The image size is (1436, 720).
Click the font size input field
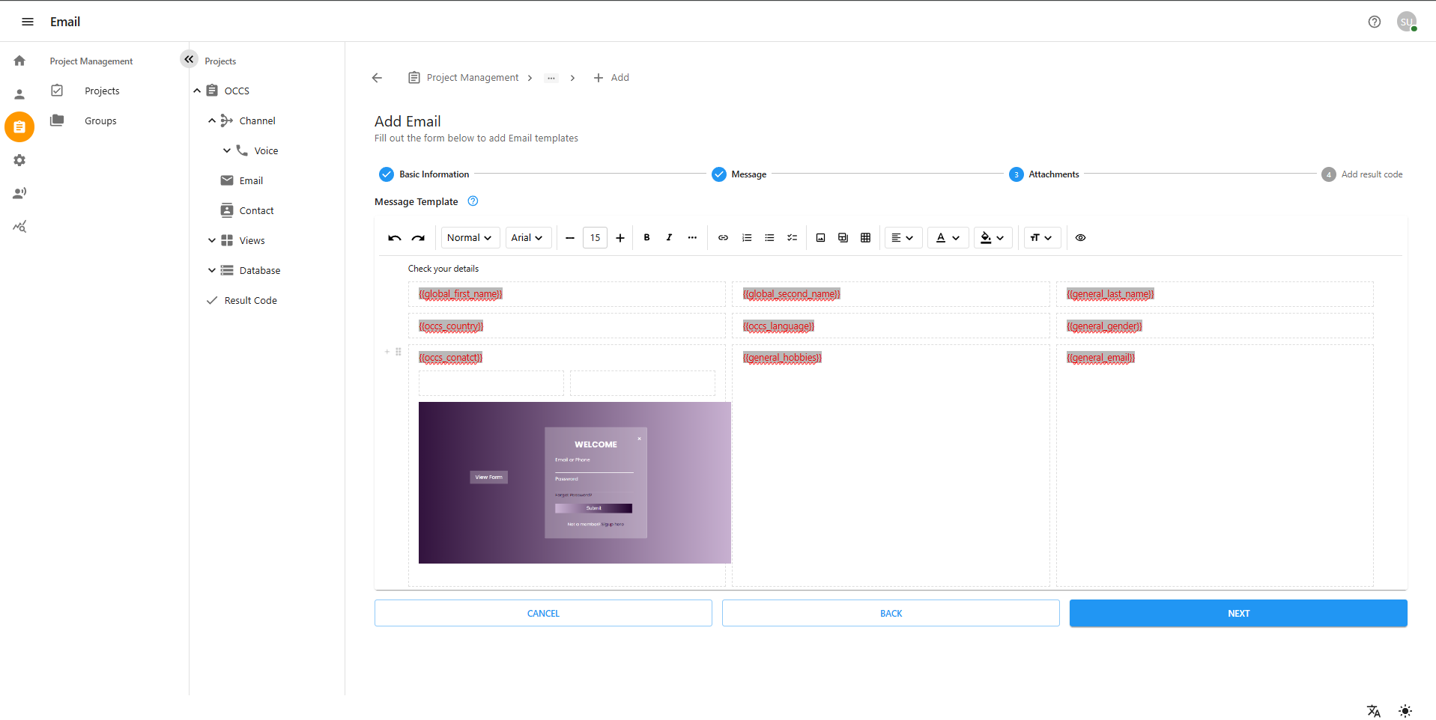[x=595, y=238]
